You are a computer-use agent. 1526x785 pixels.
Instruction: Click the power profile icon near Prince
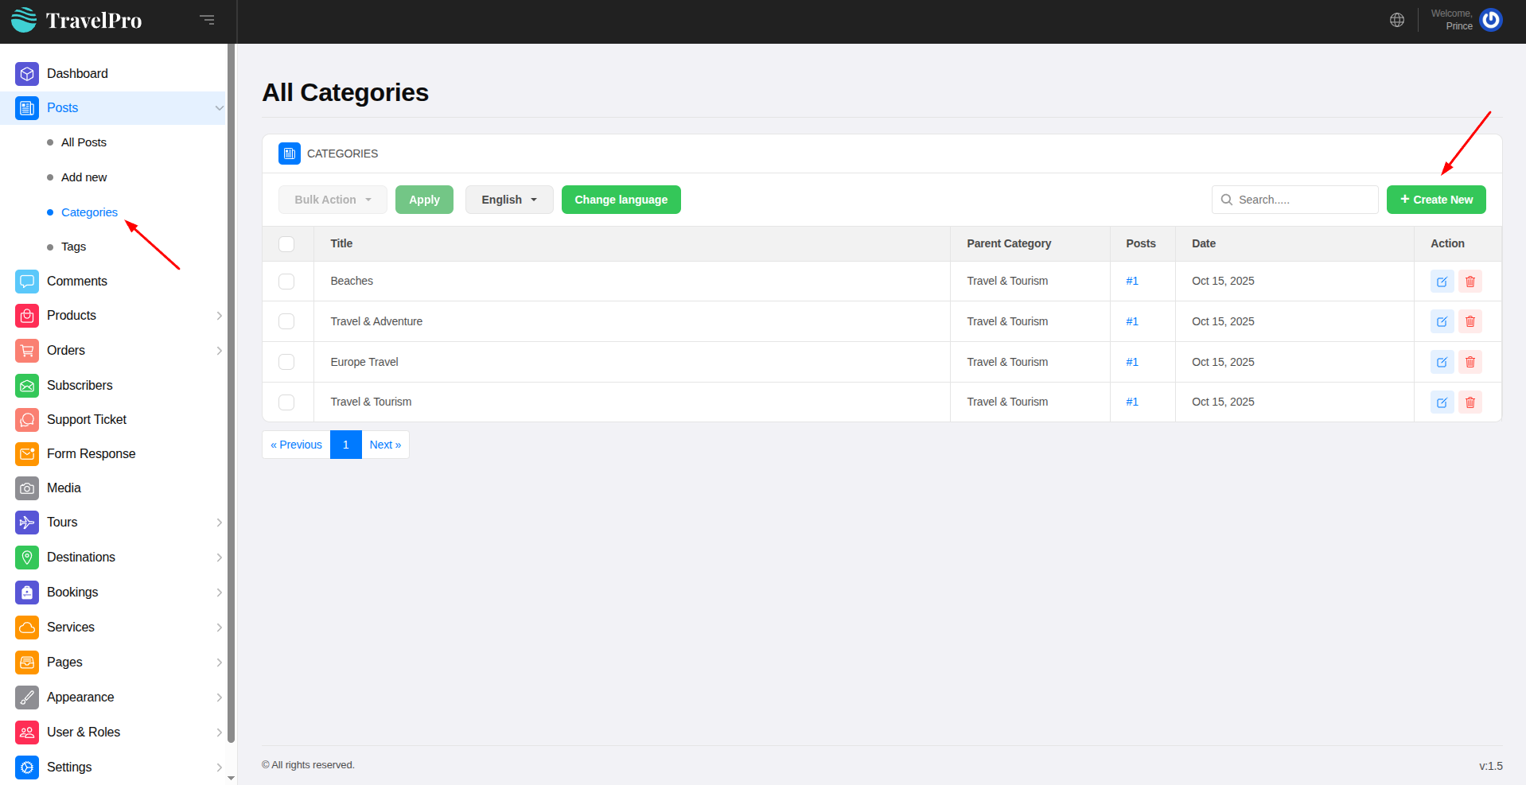pos(1491,20)
